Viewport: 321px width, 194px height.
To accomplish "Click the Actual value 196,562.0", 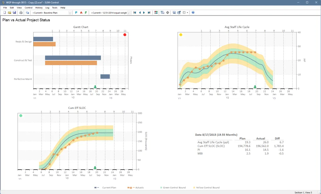I will coord(262,146).
